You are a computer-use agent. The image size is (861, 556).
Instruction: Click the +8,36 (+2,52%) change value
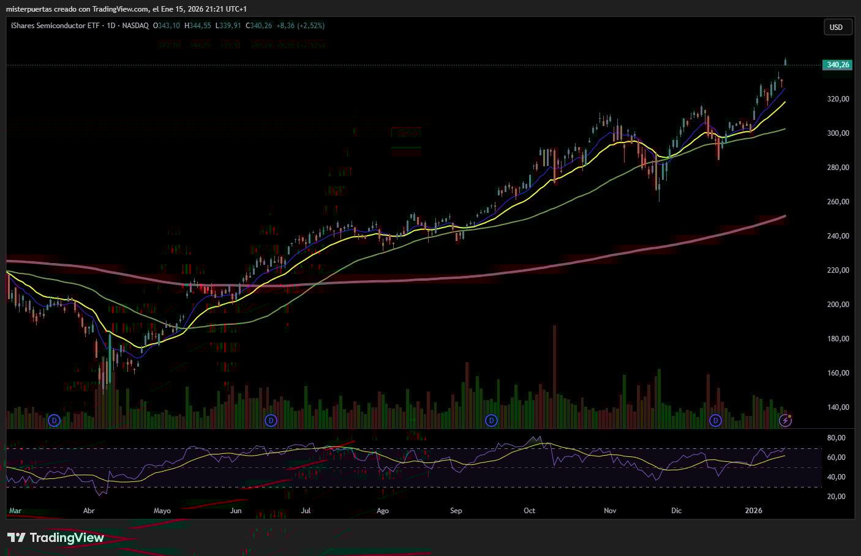[300, 26]
